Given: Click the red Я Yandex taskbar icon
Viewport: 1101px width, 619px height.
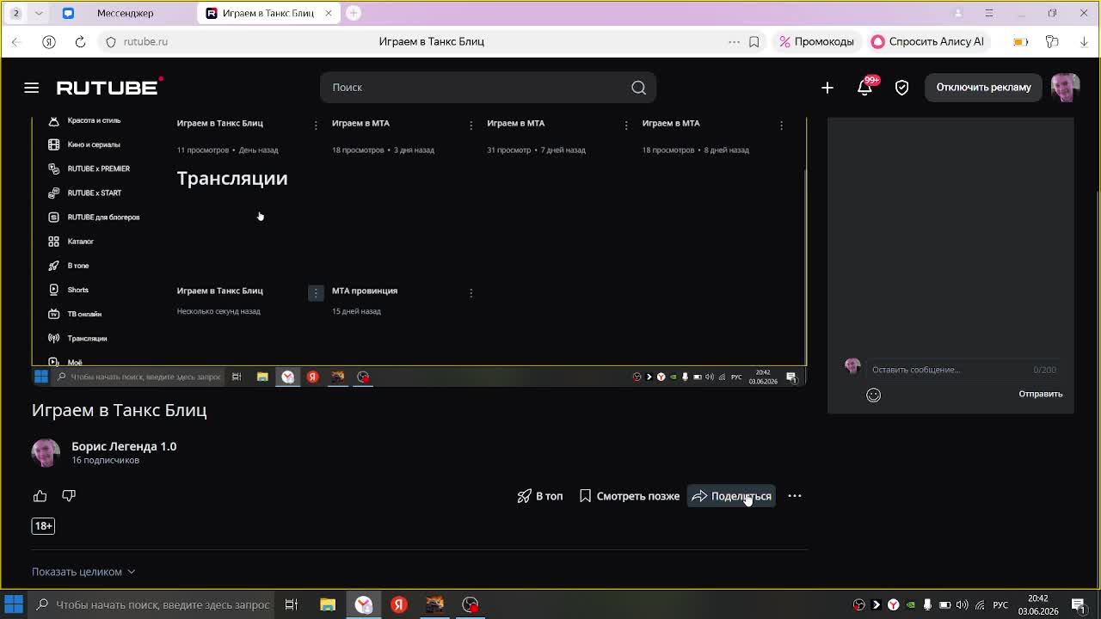Looking at the screenshot, I should pyautogui.click(x=399, y=604).
